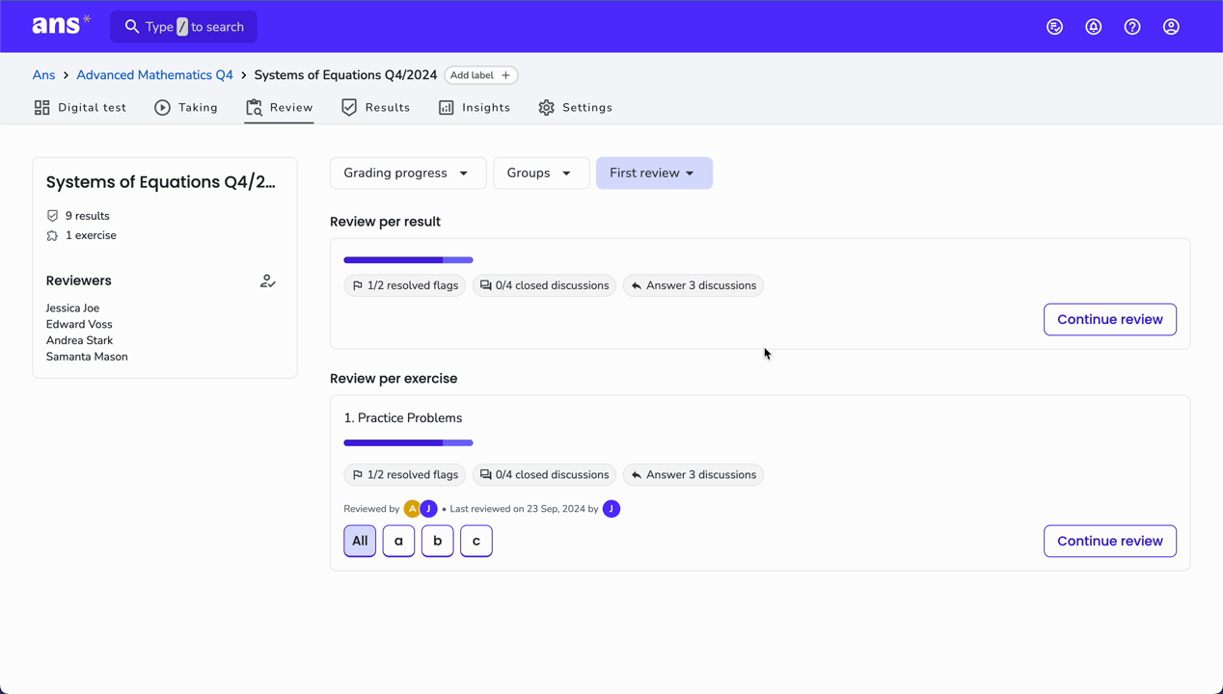
Task: Continue review for Practice Problems
Action: [1110, 541]
